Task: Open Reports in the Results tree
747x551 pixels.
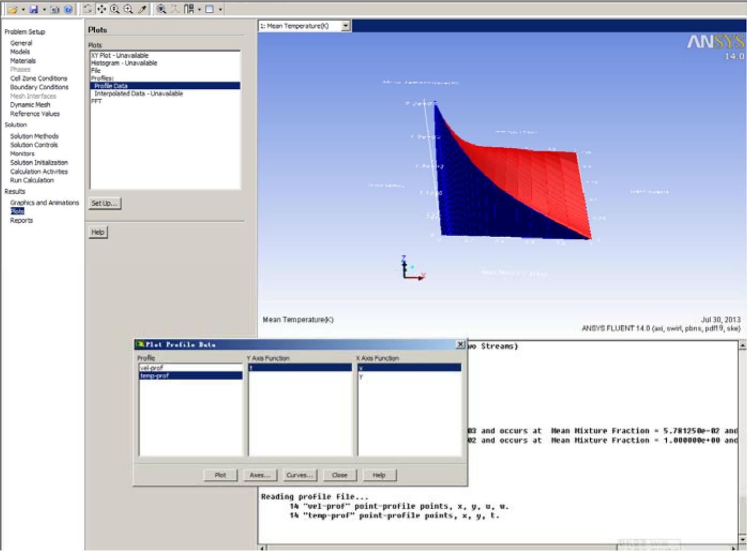Action: (x=21, y=221)
